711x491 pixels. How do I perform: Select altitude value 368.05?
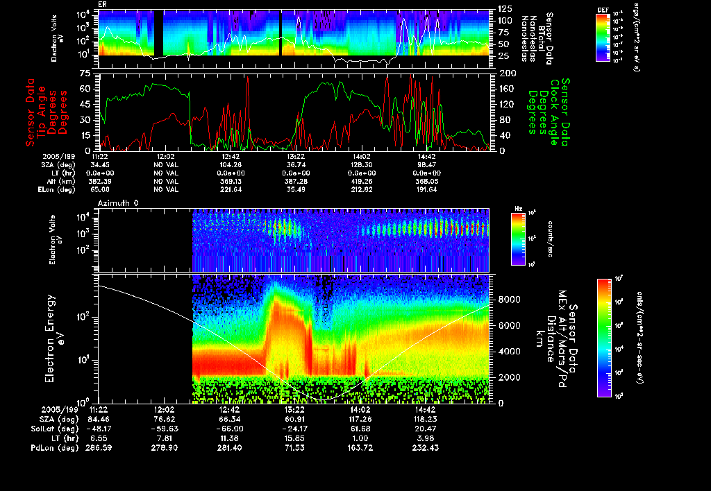427,181
